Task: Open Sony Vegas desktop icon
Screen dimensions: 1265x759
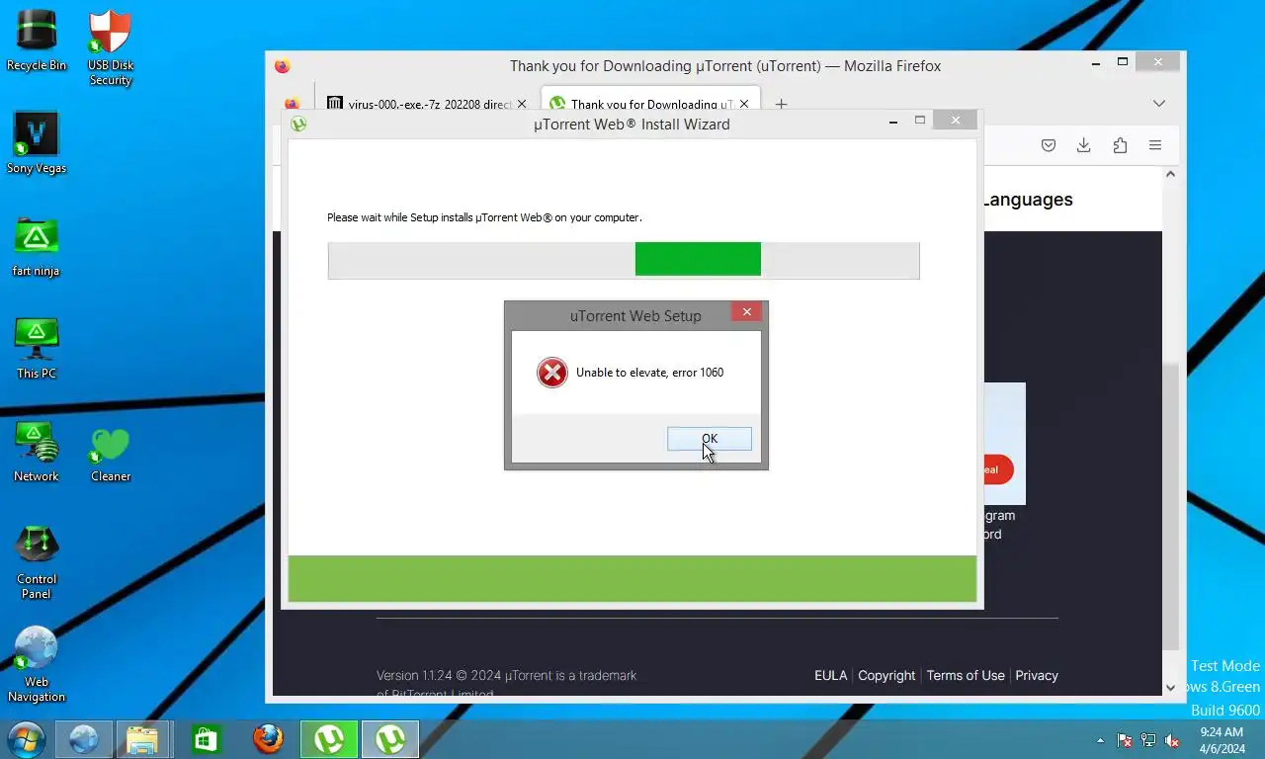Action: (x=37, y=143)
